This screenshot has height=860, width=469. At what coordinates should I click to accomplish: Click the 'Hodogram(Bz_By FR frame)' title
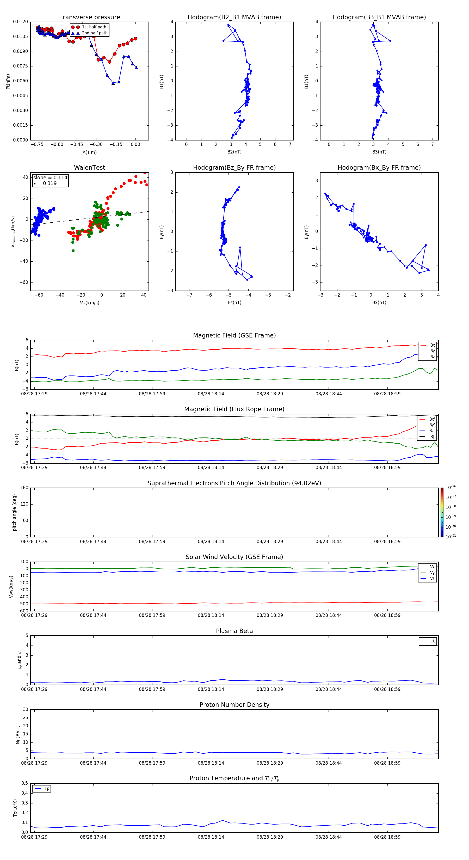point(234,168)
